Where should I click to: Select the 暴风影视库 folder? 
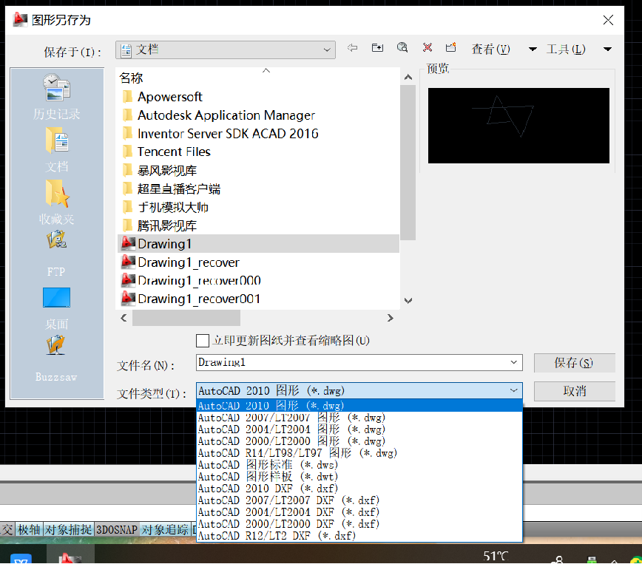coord(160,170)
